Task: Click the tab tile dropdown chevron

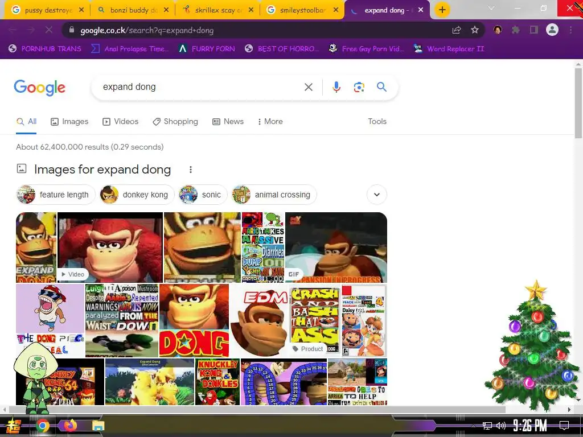Action: [x=491, y=8]
